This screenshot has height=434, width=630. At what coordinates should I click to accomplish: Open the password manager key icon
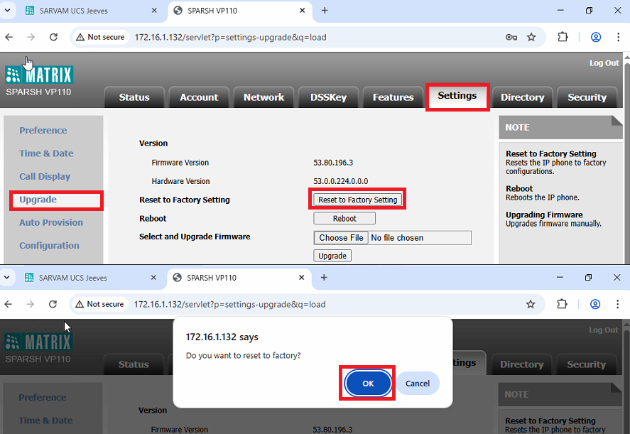511,38
